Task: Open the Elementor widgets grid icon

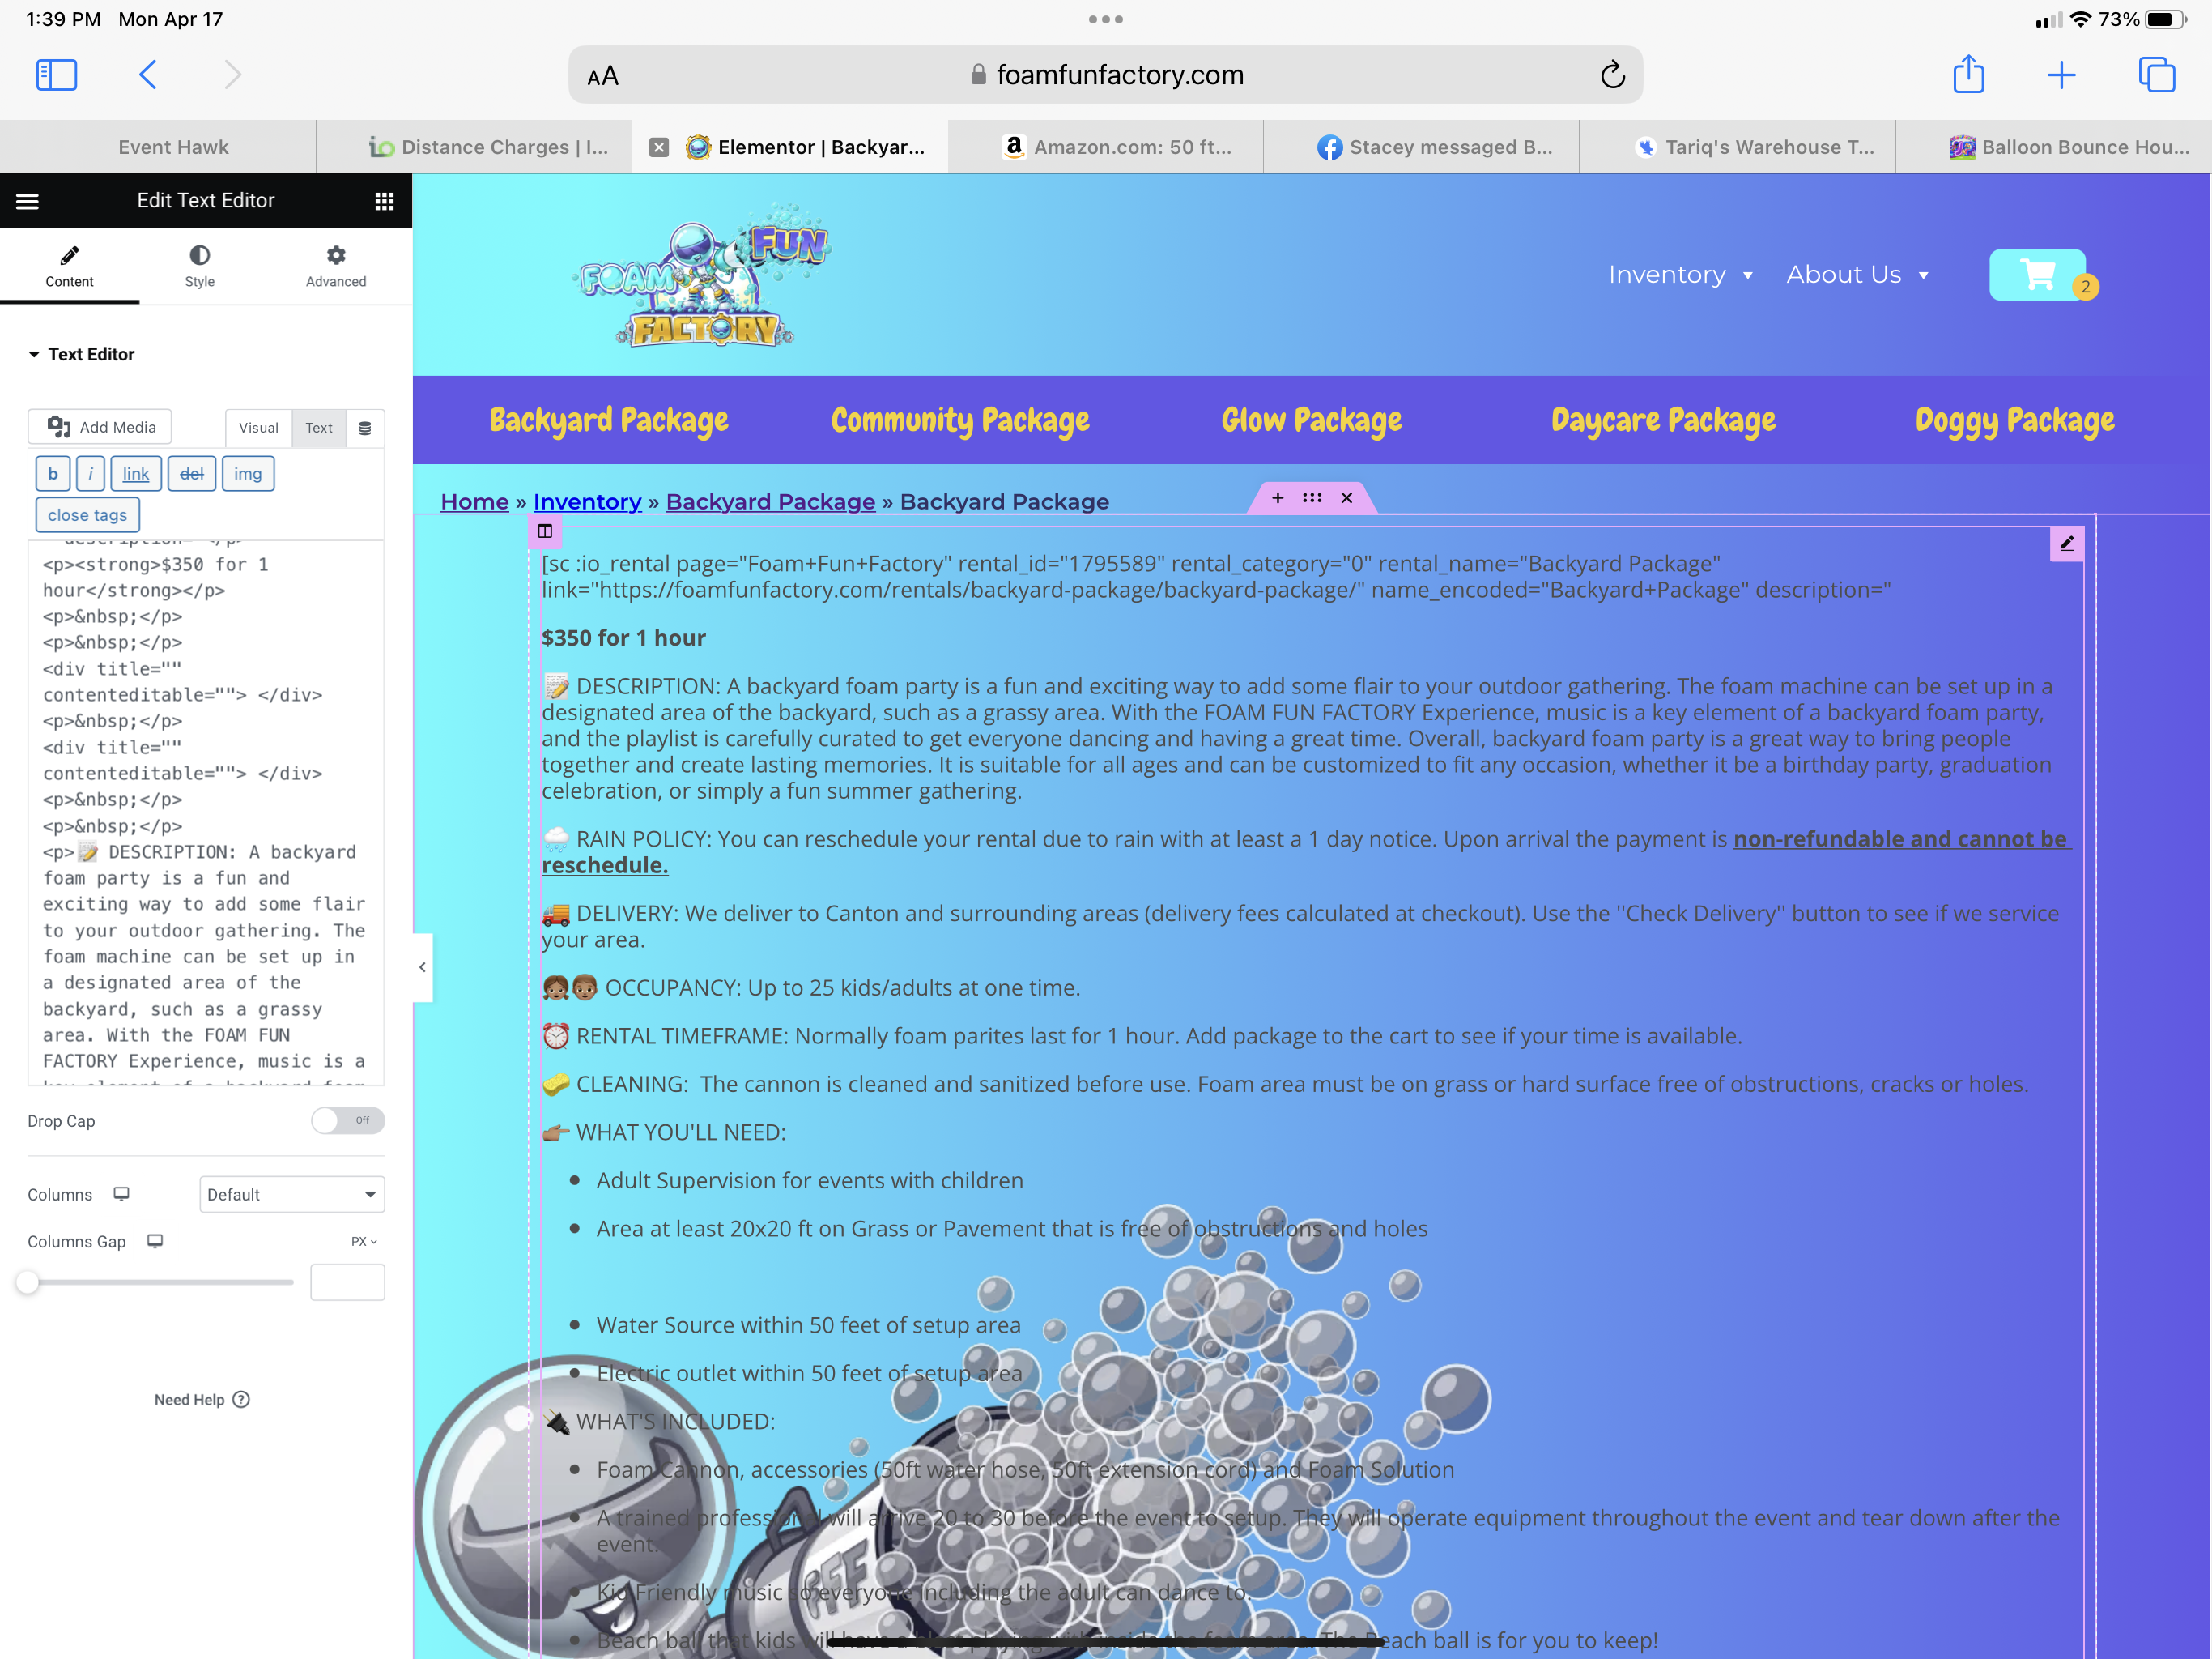Action: 384,201
